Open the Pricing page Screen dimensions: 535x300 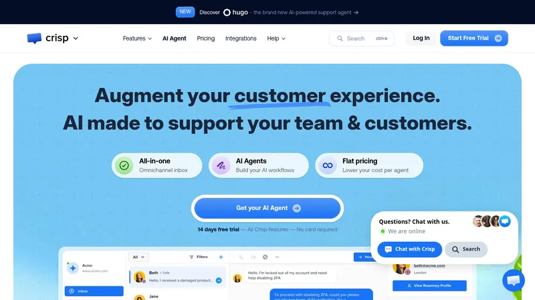206,39
